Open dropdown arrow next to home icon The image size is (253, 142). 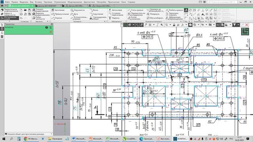[x=6, y=6]
